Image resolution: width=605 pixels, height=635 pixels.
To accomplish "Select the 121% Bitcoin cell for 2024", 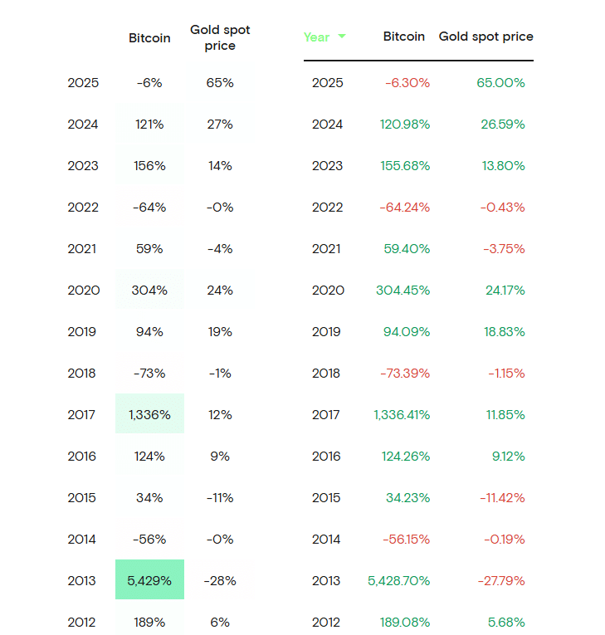I will pyautogui.click(x=149, y=125).
